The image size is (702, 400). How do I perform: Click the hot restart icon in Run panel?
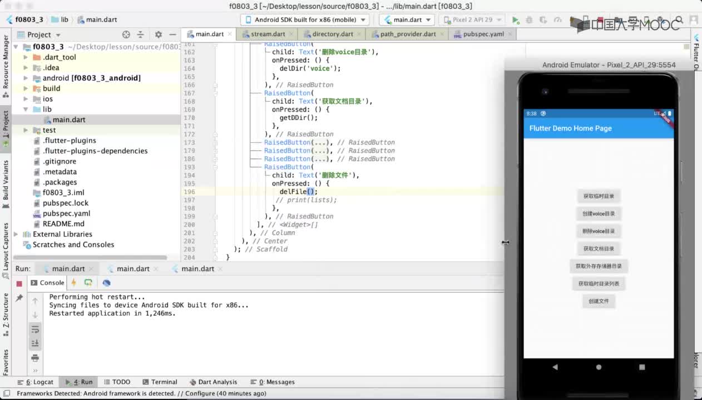88,283
